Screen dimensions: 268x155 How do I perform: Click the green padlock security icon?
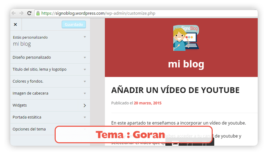coord(38,13)
